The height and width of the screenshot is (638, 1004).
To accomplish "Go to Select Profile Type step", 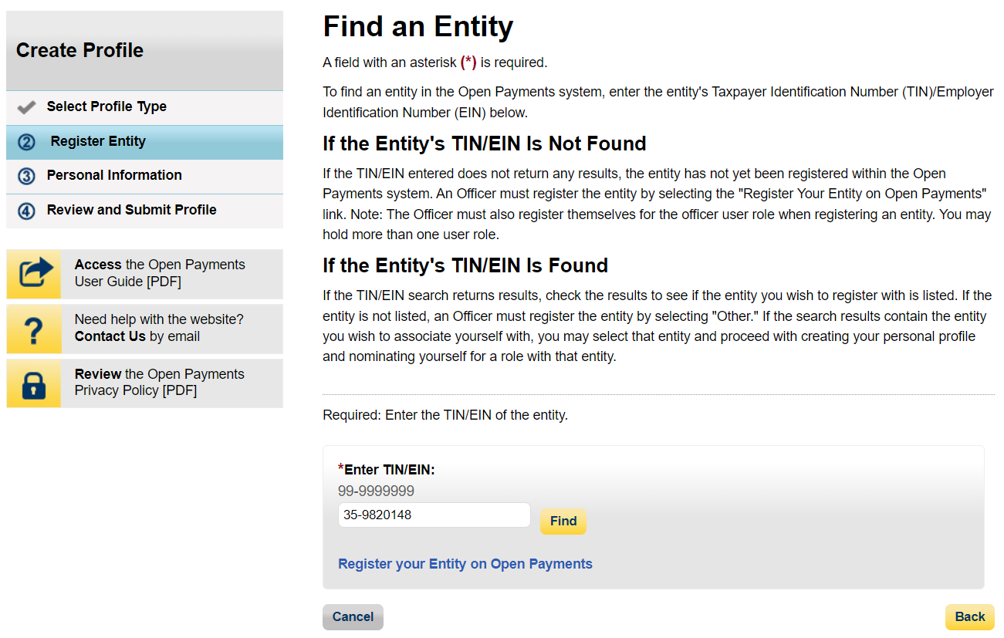I will (x=106, y=106).
